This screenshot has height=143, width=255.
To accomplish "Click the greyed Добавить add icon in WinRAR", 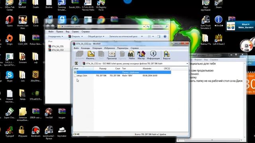I will click(x=80, y=55).
